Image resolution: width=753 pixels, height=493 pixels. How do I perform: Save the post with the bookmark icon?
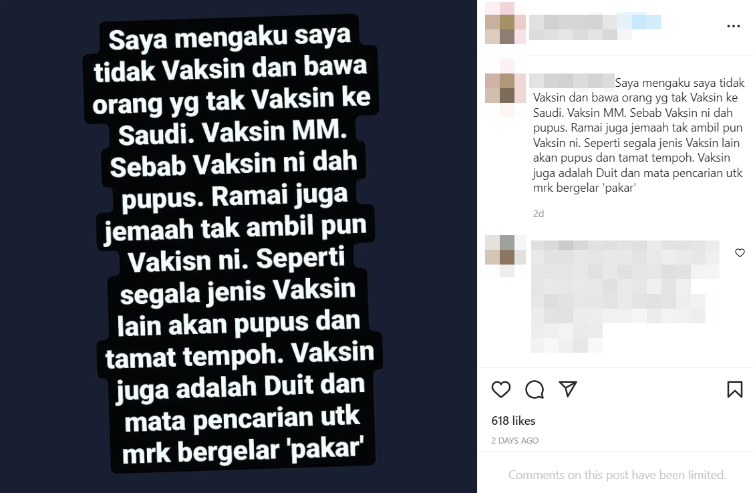point(735,389)
